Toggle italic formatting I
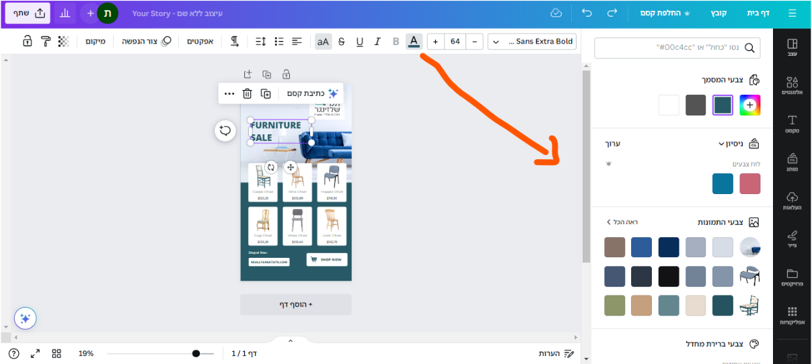This screenshot has width=812, height=364. 377,42
